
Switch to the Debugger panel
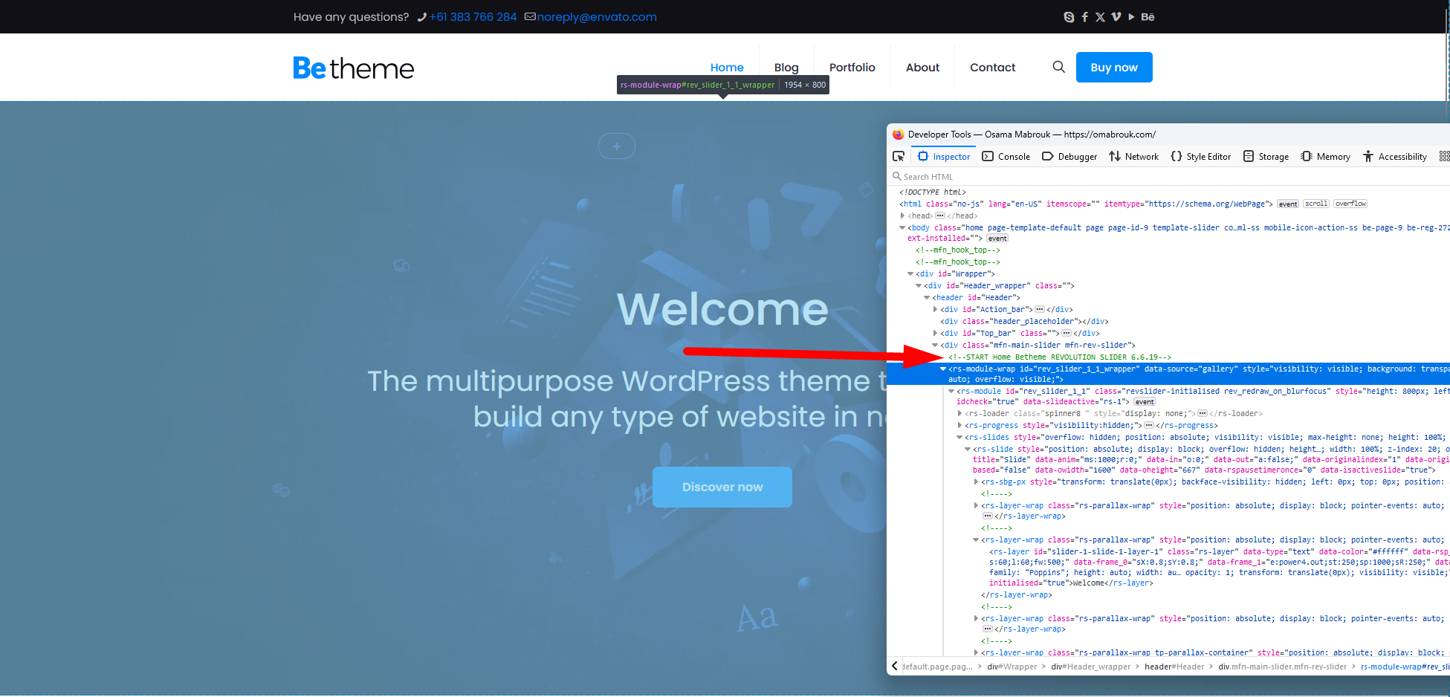click(1069, 156)
